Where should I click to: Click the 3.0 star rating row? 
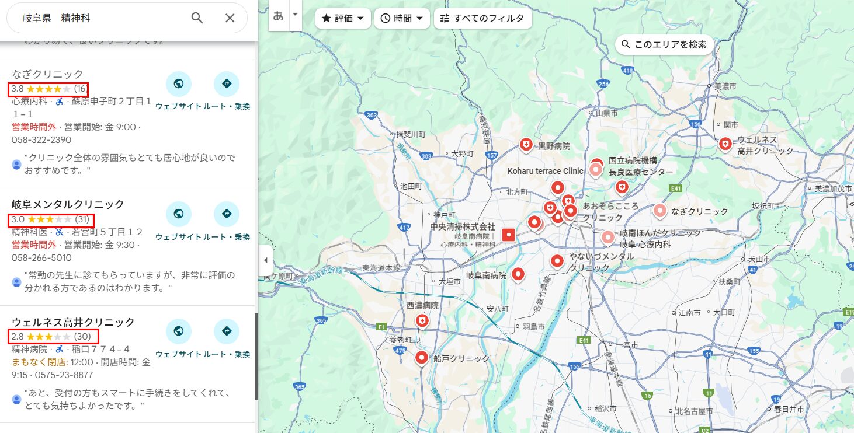click(x=51, y=219)
